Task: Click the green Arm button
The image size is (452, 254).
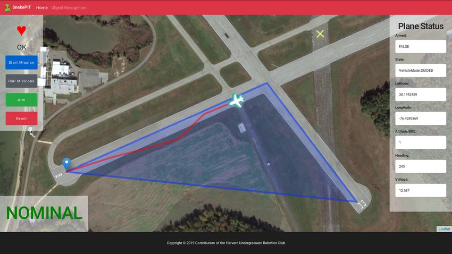Action: point(22,100)
